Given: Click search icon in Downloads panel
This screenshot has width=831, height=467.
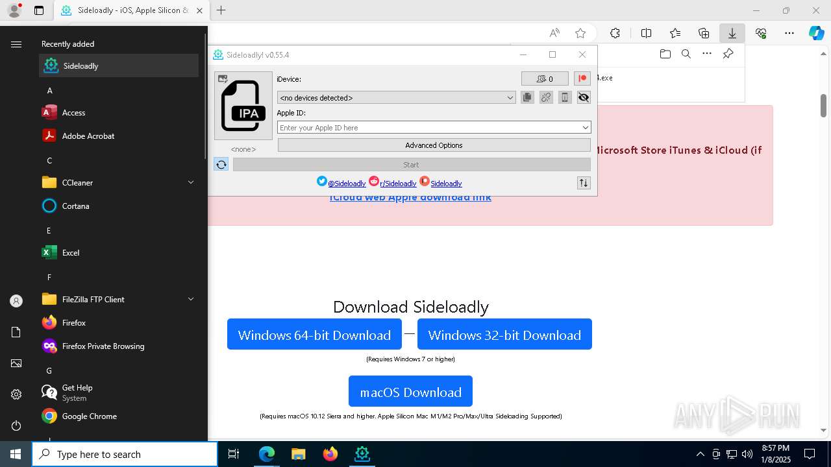Looking at the screenshot, I should coord(686,54).
